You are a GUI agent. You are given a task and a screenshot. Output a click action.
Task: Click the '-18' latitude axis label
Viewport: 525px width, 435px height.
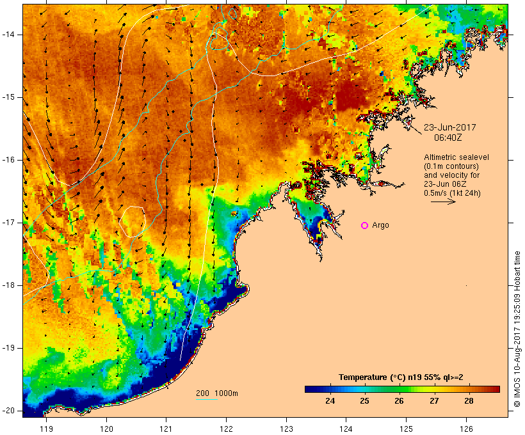click(x=8, y=285)
